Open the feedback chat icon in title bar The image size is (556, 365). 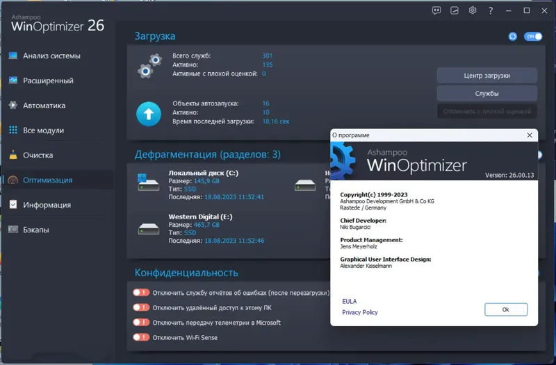point(436,10)
